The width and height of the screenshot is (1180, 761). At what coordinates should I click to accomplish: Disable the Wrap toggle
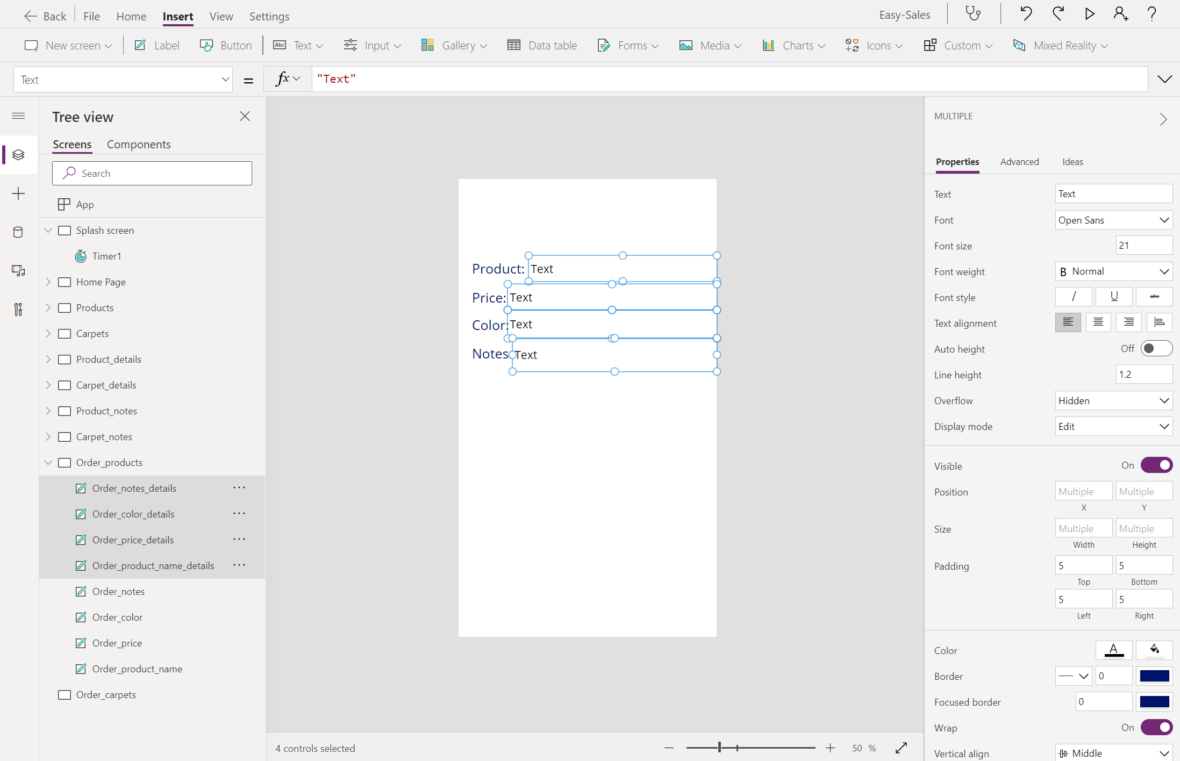(x=1156, y=728)
